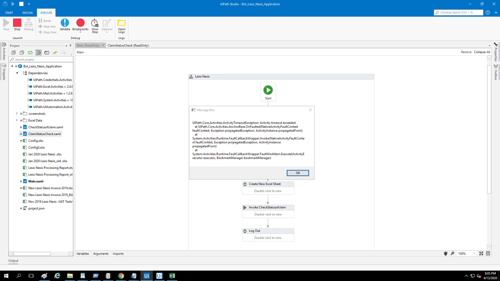Close the Main (ReadOnly) tab
This screenshot has width=500, height=281.
coord(103,45)
